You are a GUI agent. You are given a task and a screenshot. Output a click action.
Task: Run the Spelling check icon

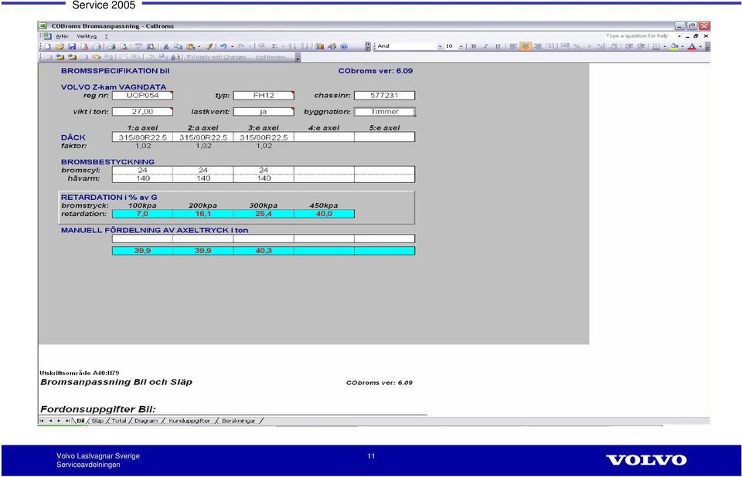pos(138,46)
